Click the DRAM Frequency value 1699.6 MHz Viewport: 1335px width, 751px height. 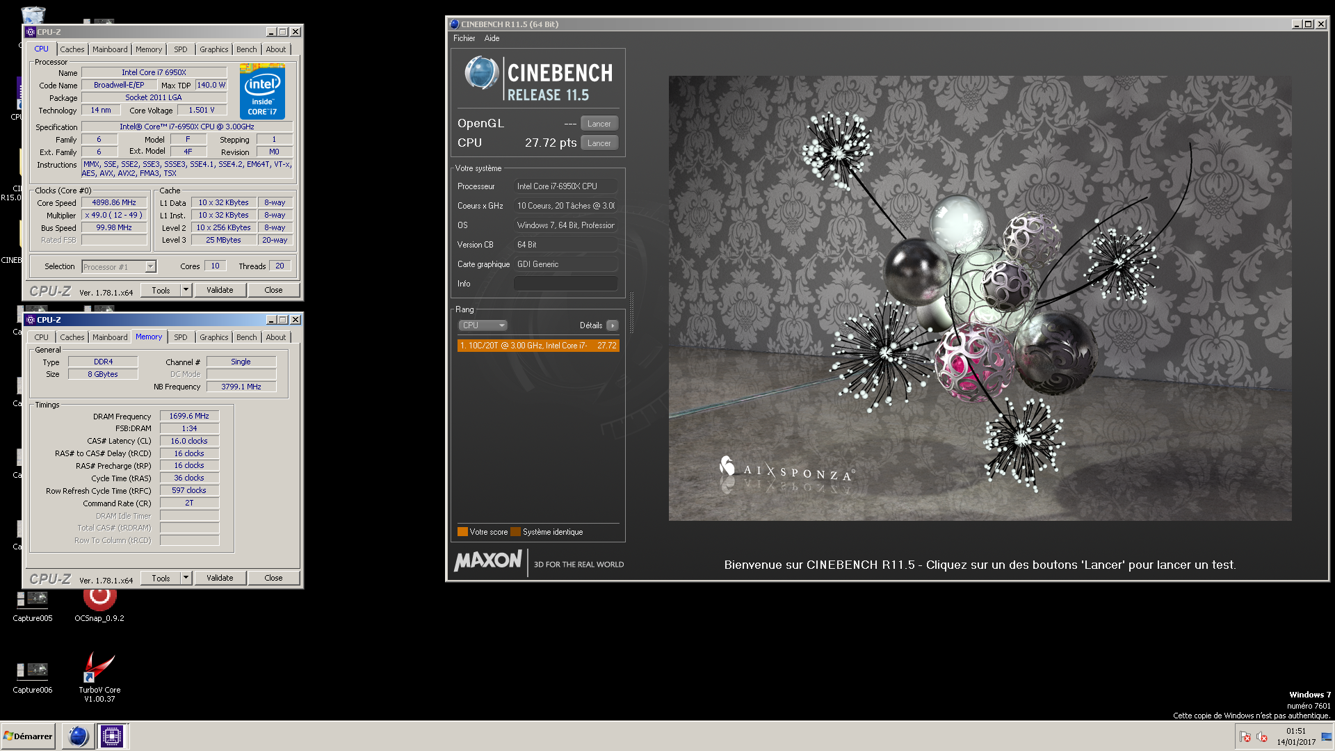(189, 416)
